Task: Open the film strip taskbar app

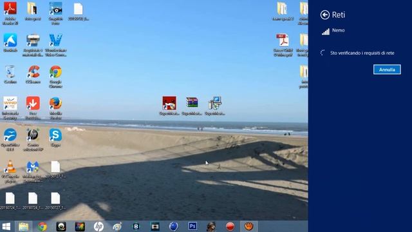Action: tap(154, 226)
